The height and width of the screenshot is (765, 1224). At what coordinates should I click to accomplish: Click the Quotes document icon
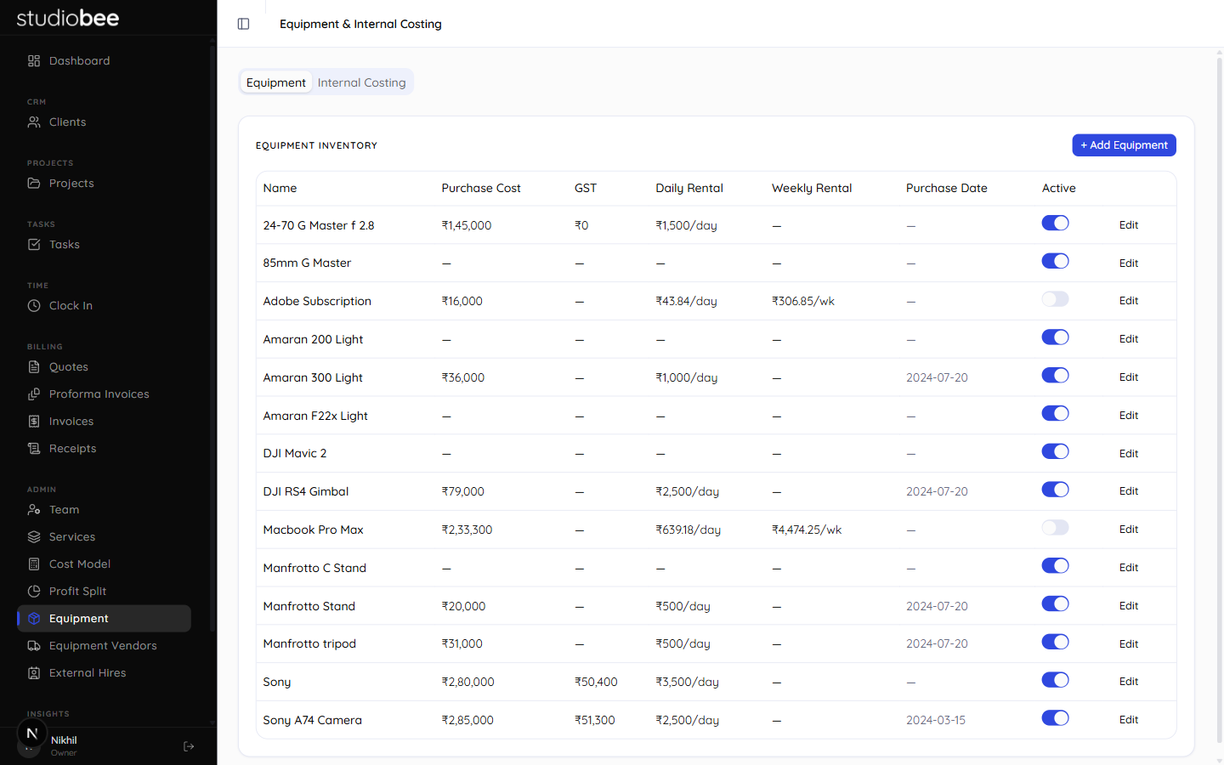point(34,367)
